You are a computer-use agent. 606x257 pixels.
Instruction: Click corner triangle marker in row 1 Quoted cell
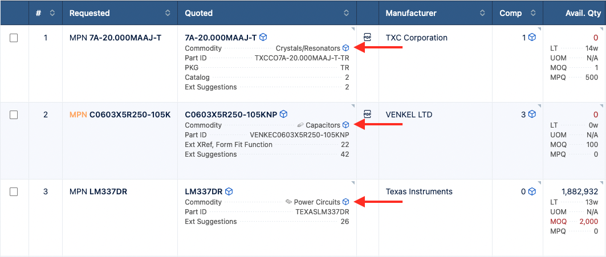pos(354,28)
